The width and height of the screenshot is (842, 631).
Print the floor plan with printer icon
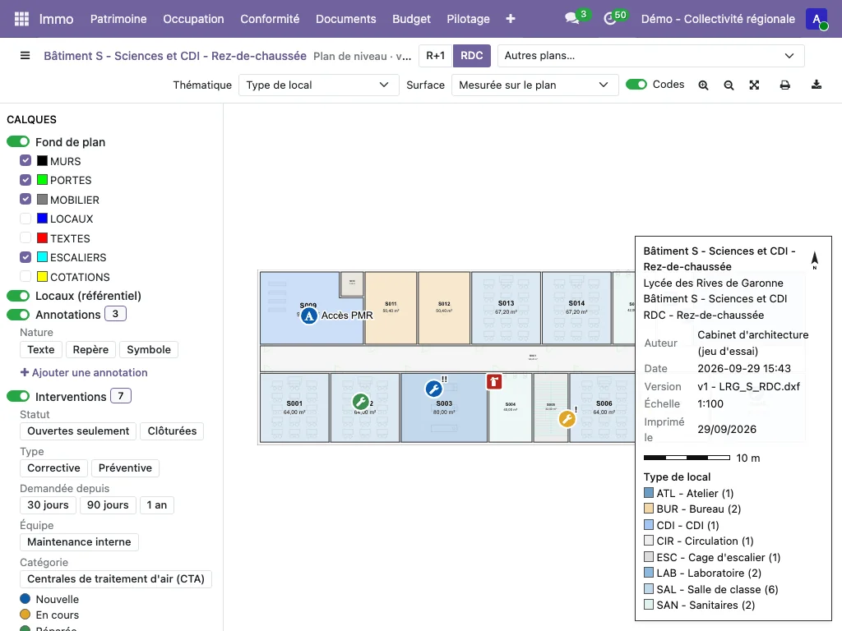(x=785, y=85)
